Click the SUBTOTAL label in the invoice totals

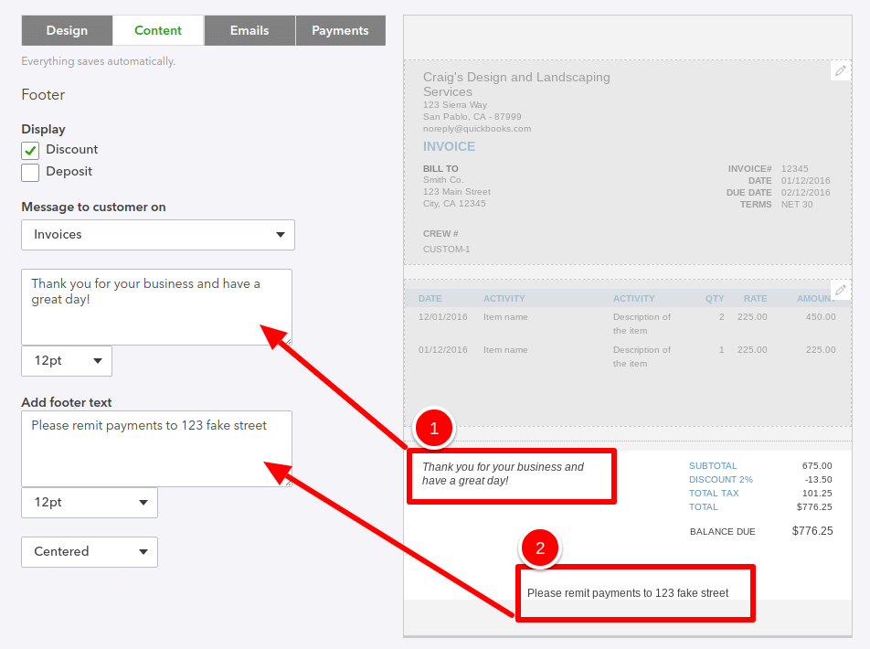coord(713,465)
